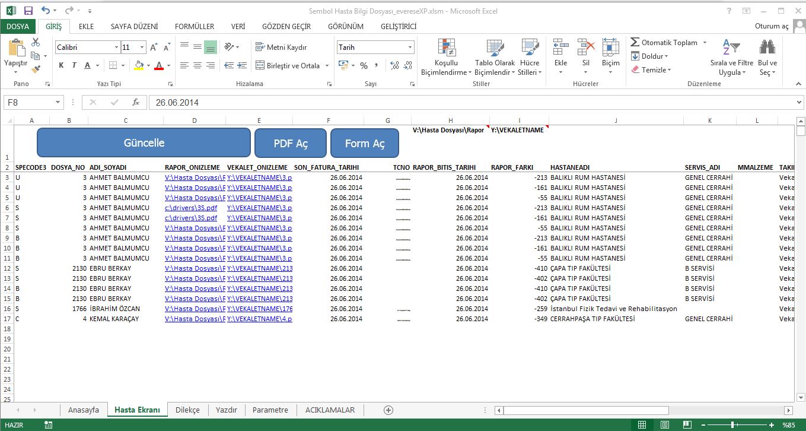
Task: Click the Otomatik Toplam sigma icon
Action: coord(635,43)
